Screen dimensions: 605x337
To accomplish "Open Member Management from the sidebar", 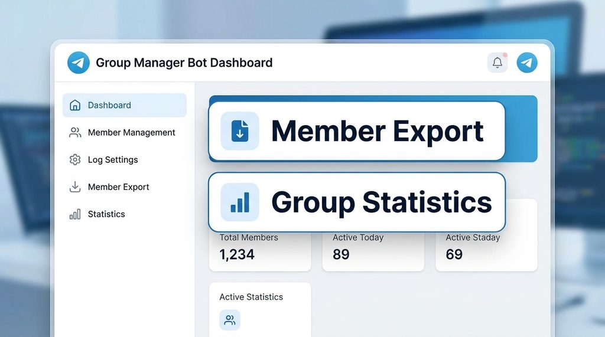I will 131,133.
